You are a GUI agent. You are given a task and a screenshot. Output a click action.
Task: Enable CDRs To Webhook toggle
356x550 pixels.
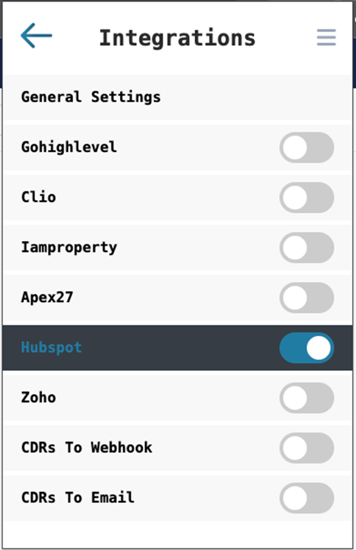pyautogui.click(x=306, y=447)
